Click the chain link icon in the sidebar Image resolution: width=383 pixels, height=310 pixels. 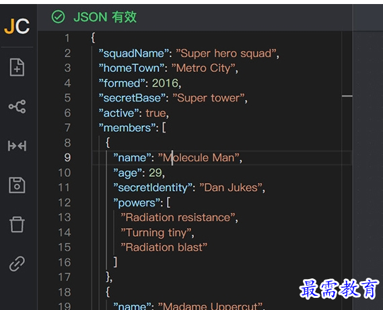pos(17,264)
